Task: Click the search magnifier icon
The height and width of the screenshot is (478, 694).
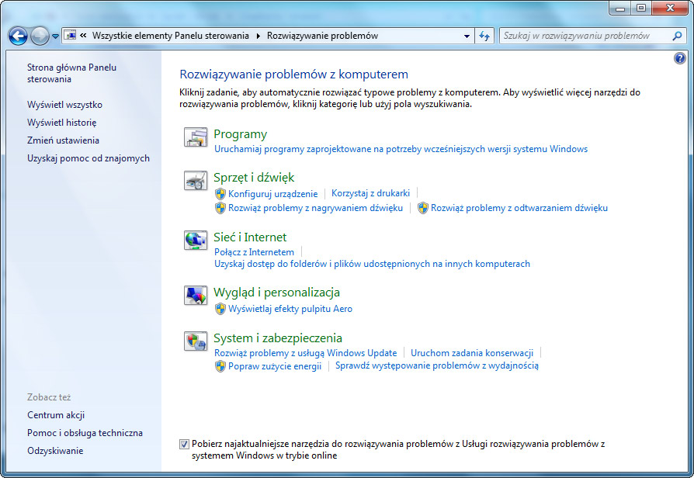Action: click(x=677, y=36)
